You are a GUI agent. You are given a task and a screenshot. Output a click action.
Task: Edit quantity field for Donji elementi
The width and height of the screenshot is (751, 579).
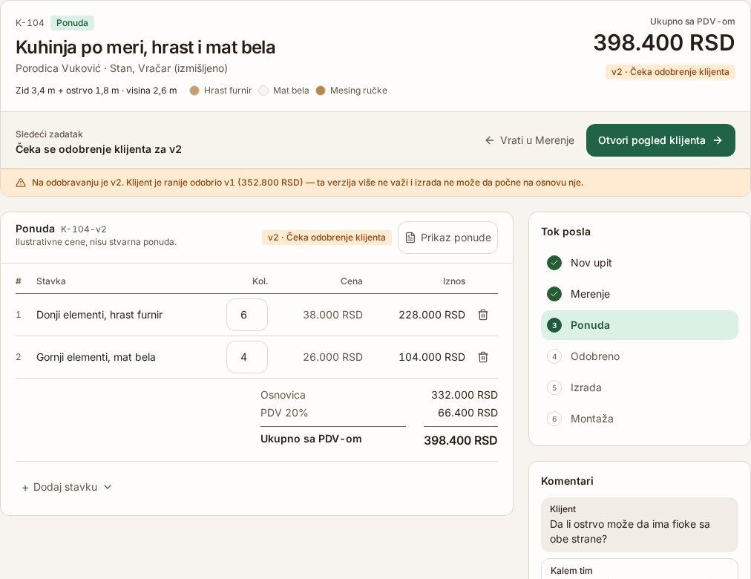(247, 315)
